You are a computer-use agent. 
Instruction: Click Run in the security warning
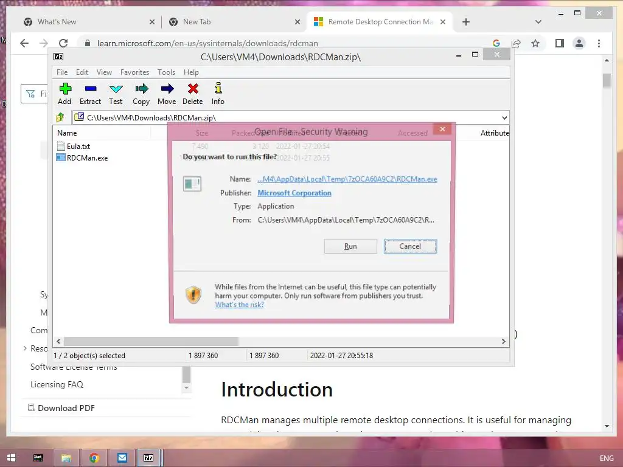coord(350,246)
